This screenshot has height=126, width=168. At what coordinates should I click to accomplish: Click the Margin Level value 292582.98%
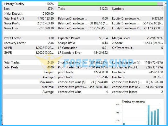coord(155,38)
